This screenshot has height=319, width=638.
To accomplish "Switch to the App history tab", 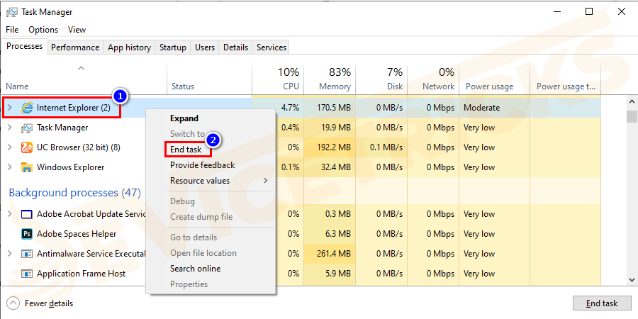I will click(x=129, y=47).
